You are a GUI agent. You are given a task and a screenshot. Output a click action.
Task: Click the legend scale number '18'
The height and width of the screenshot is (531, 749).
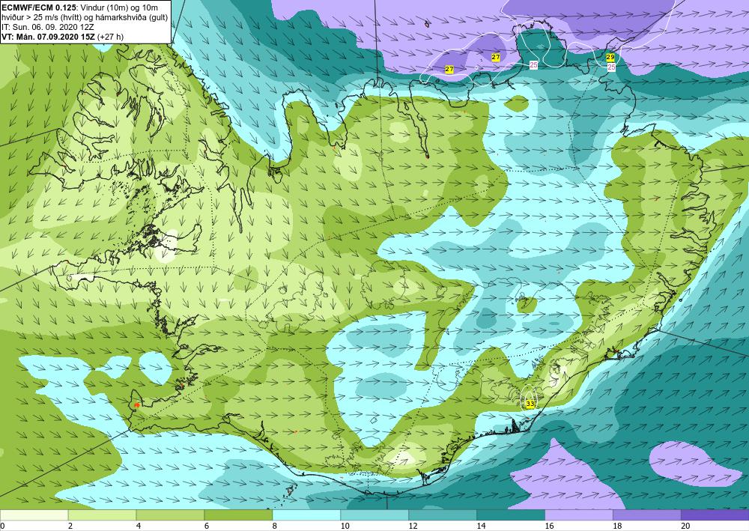click(617, 526)
